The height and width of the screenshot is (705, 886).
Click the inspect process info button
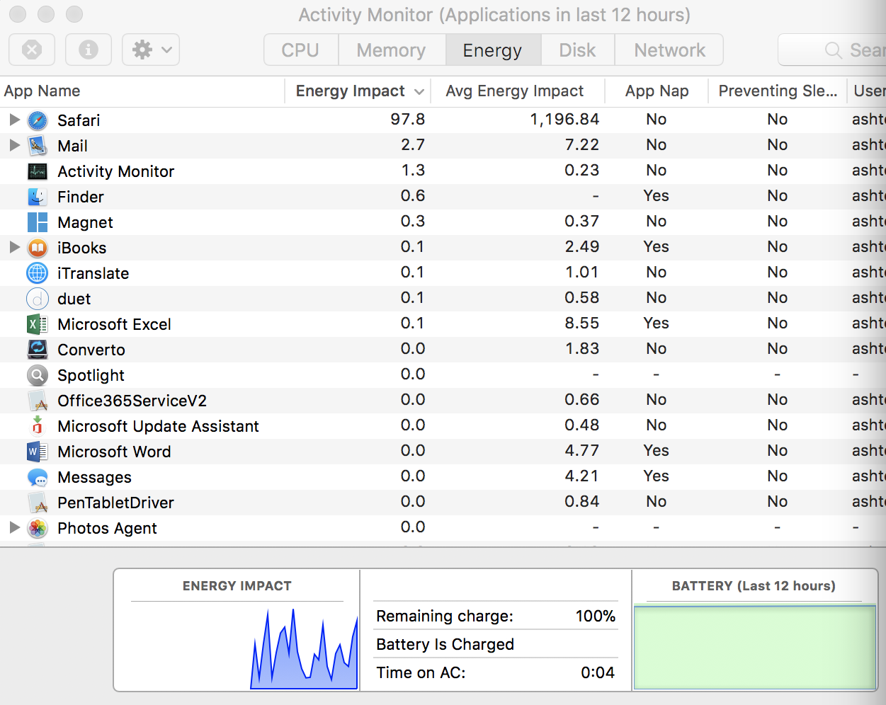[89, 50]
